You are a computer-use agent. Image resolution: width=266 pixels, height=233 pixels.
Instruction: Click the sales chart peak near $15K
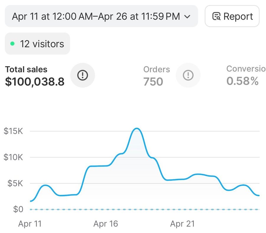pos(137,128)
